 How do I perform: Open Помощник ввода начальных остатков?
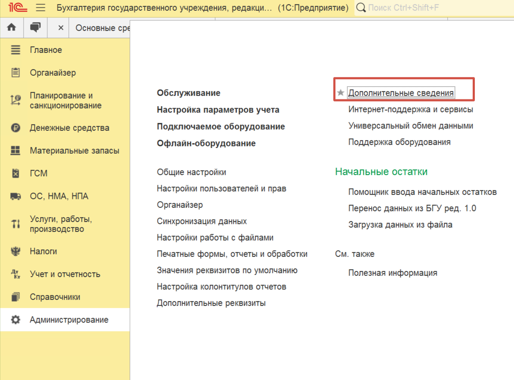tap(423, 192)
